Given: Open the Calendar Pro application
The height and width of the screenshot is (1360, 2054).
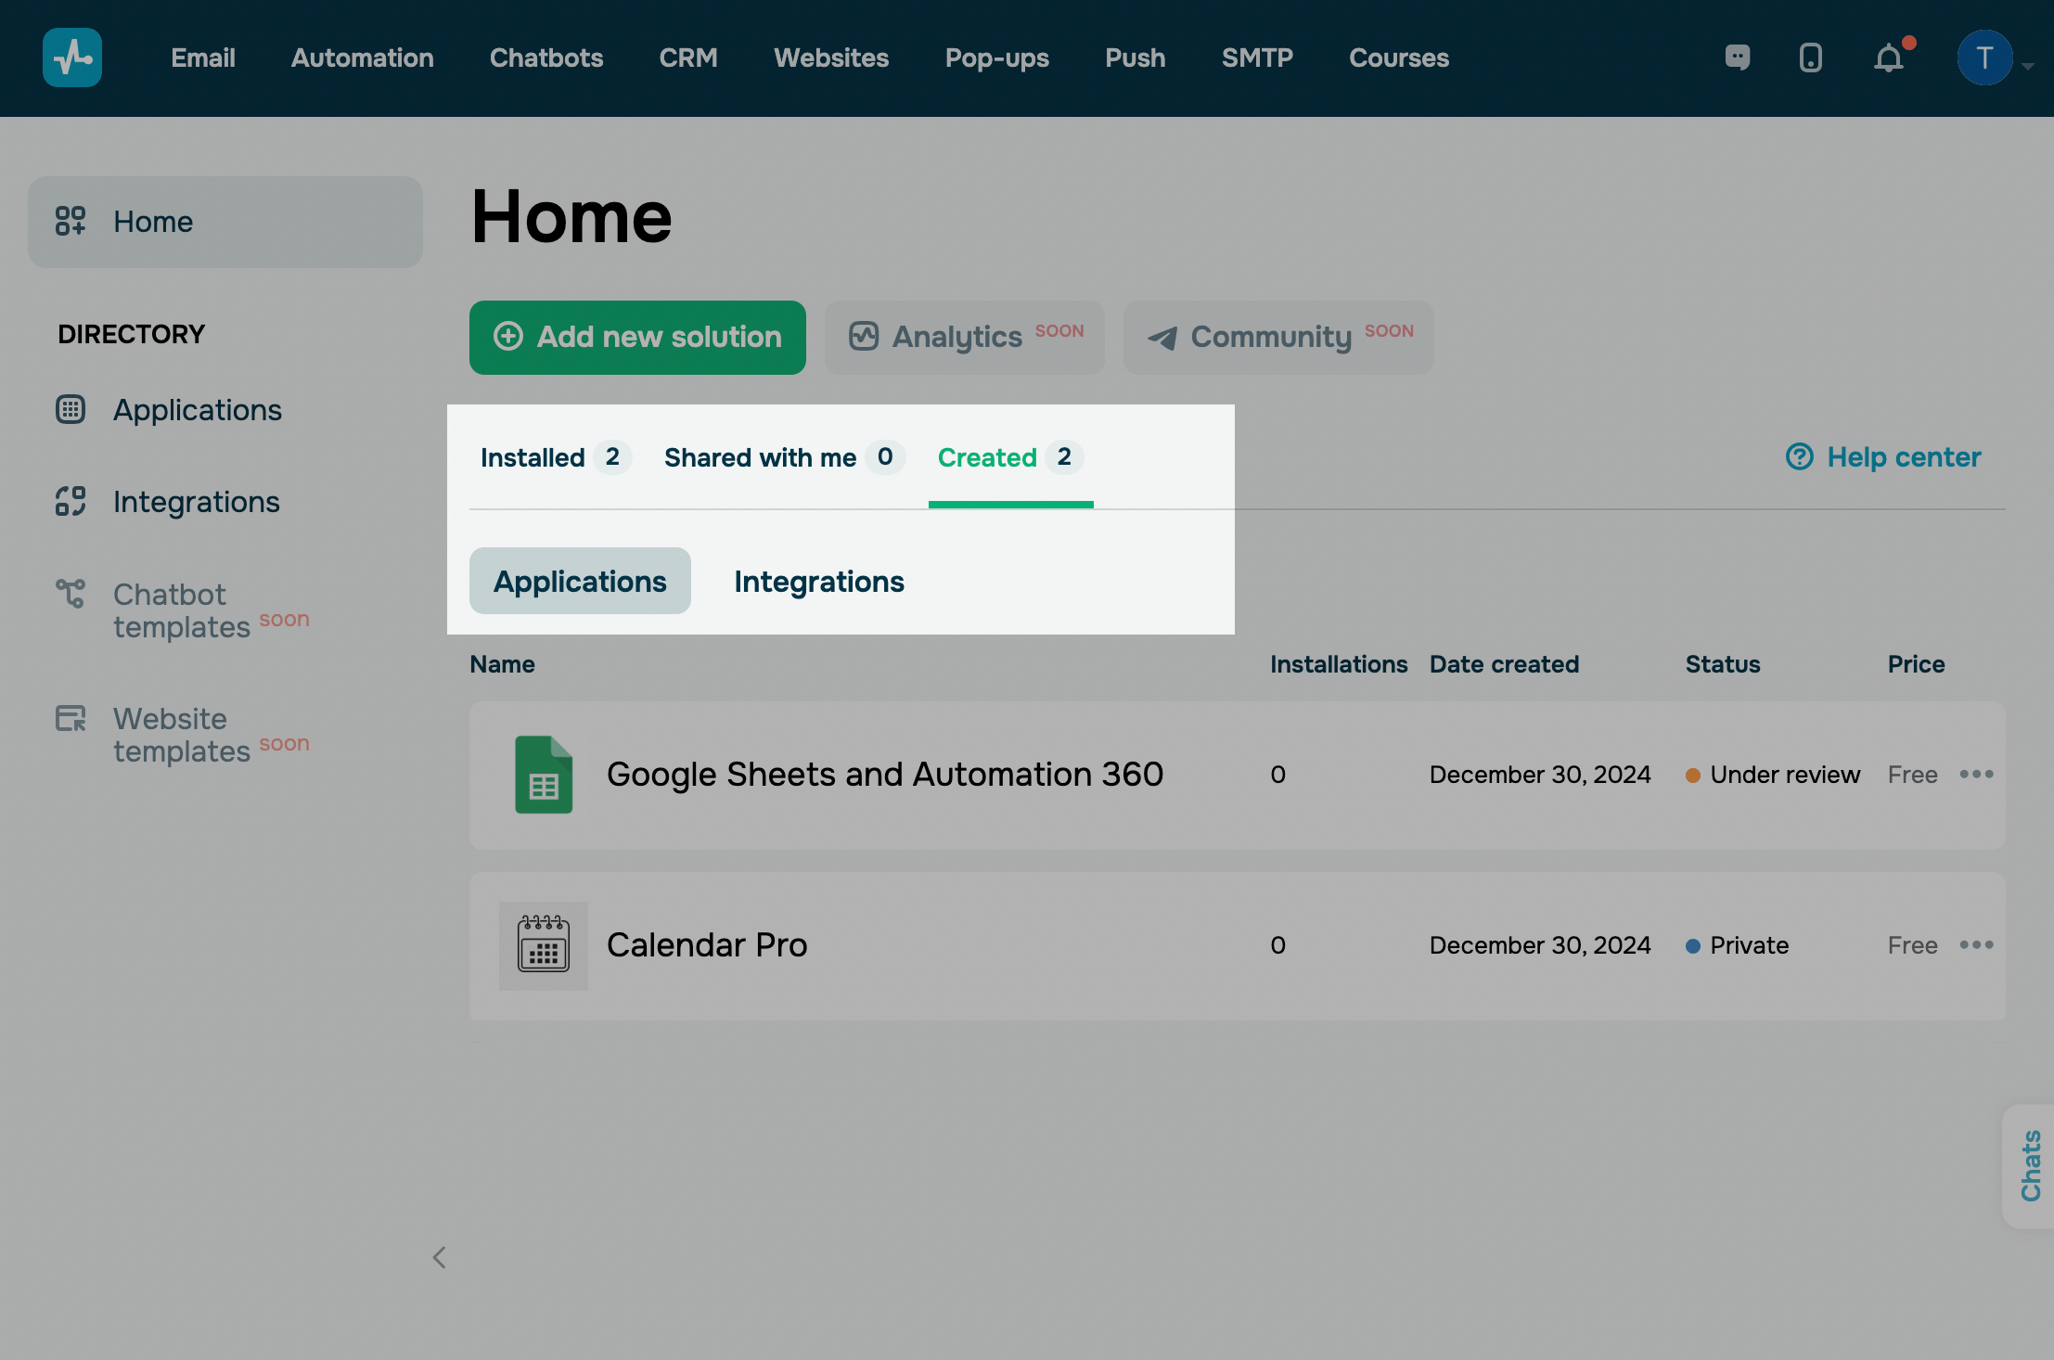Looking at the screenshot, I should click(x=707, y=945).
